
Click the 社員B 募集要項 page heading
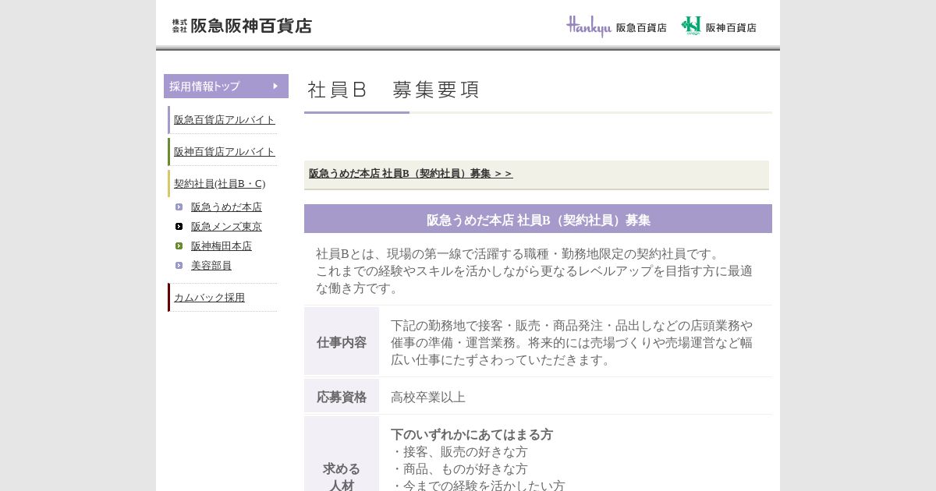[394, 90]
